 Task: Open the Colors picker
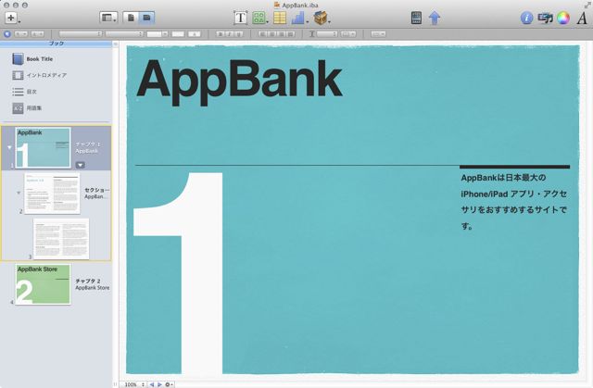coord(563,18)
